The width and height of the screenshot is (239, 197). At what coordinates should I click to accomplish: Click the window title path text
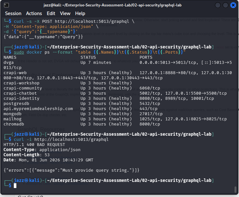(113, 5)
